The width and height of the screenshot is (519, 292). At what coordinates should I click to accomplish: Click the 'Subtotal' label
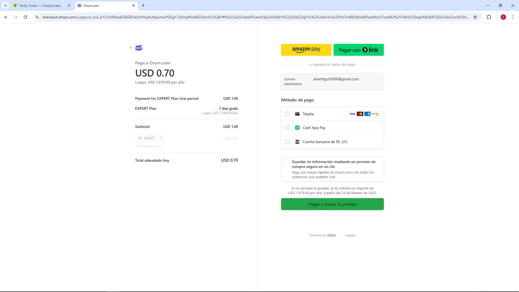point(142,127)
